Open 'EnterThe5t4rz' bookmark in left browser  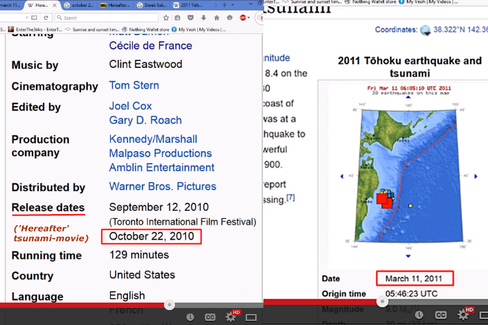coord(35,29)
